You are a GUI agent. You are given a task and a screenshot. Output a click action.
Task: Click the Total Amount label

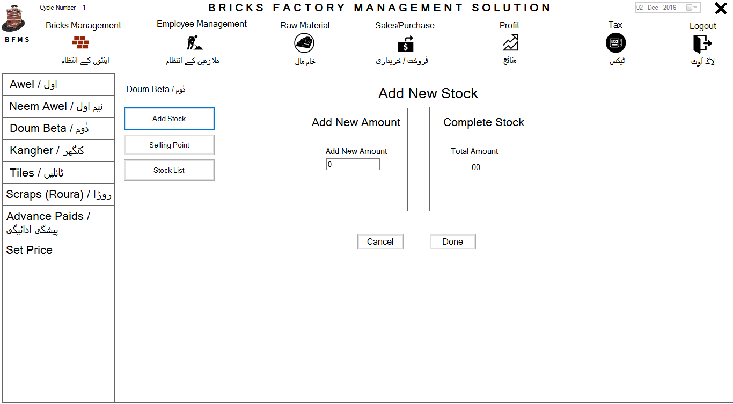click(474, 151)
